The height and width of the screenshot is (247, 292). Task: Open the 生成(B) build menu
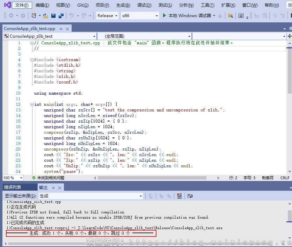tap(123, 5)
